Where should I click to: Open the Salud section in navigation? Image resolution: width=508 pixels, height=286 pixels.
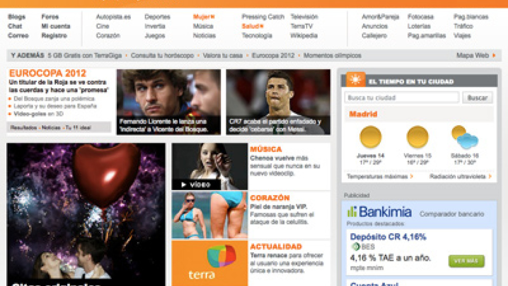(252, 26)
